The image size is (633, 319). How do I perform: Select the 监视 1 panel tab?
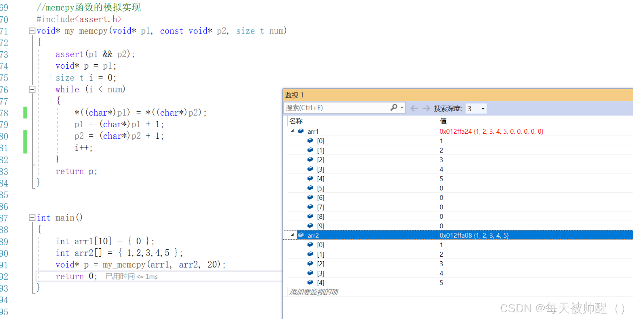294,95
